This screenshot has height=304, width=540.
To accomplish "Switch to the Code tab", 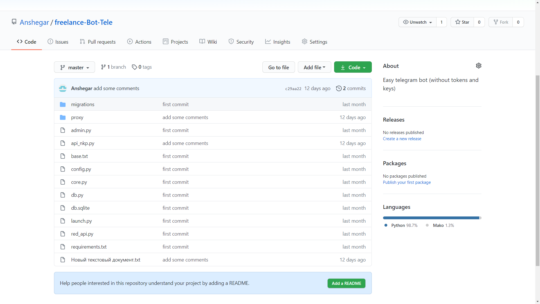I will tap(26, 42).
